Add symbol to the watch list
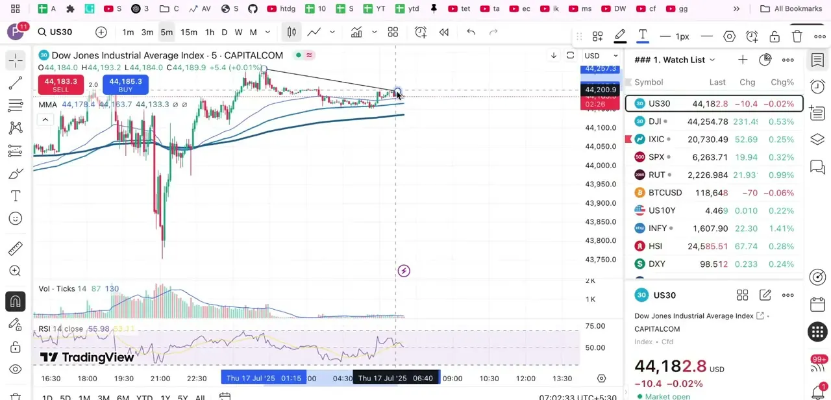Screen dimensions: 831x400 pyautogui.click(x=742, y=60)
